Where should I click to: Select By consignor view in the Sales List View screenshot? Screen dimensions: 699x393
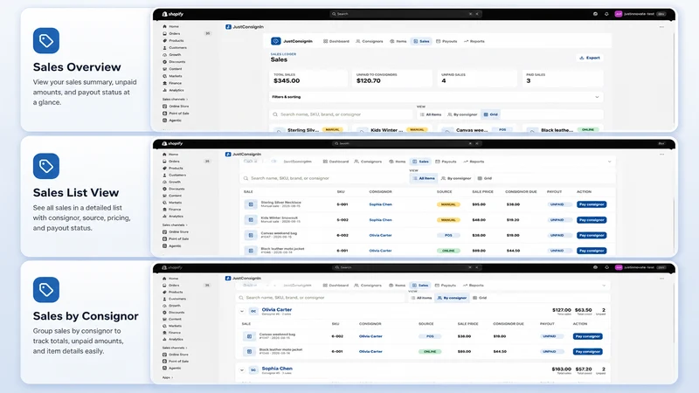456,178
